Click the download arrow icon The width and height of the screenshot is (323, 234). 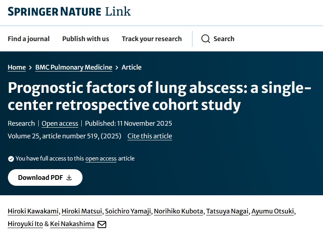point(69,177)
